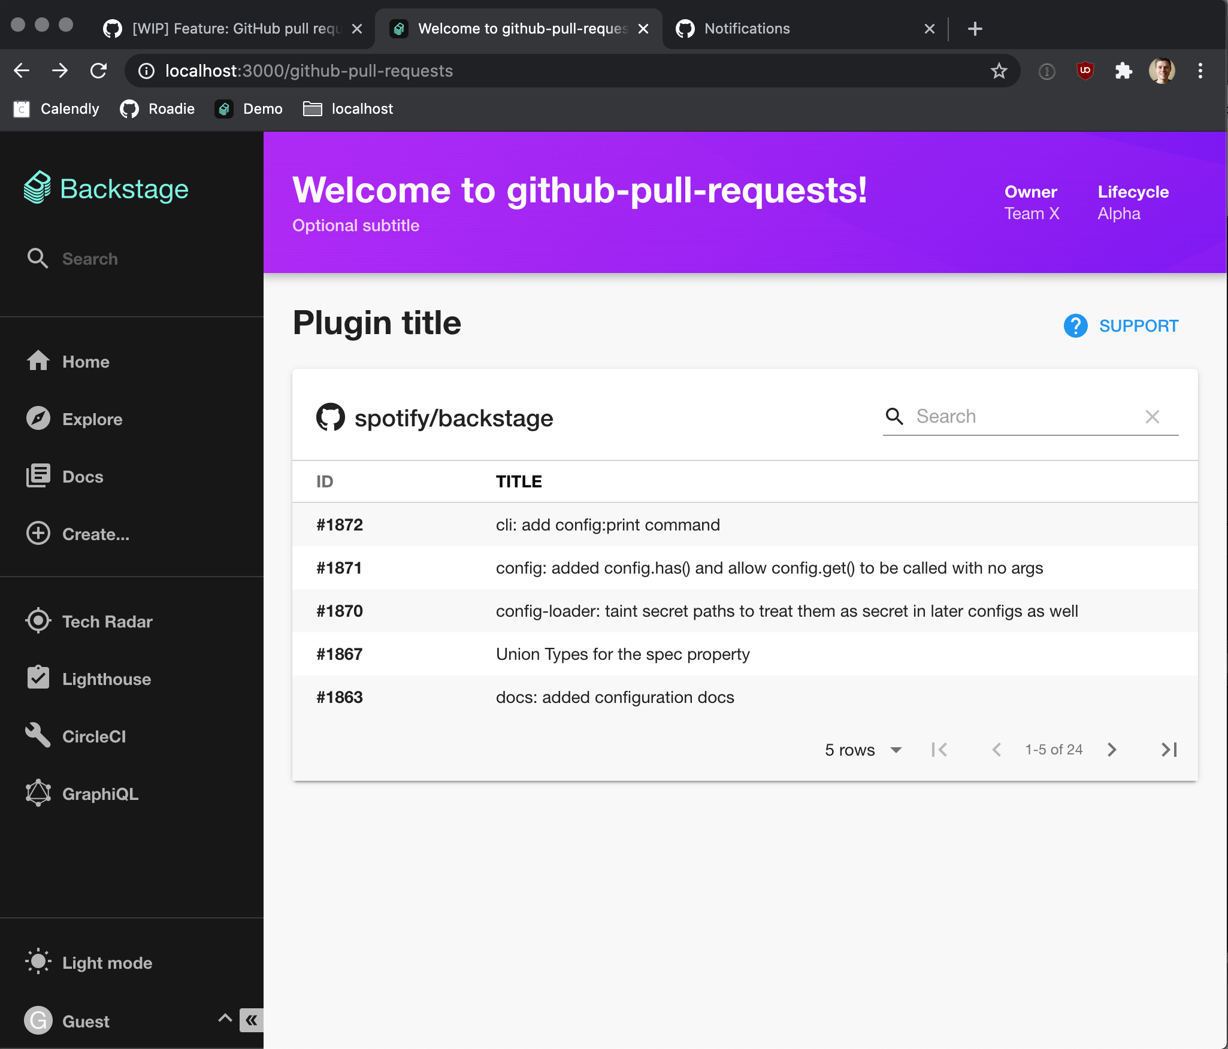The height and width of the screenshot is (1049, 1228).
Task: Reload the current page
Action: (98, 71)
